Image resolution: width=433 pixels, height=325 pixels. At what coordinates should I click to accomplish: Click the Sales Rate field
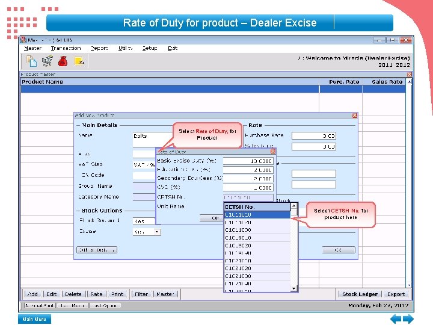point(314,146)
